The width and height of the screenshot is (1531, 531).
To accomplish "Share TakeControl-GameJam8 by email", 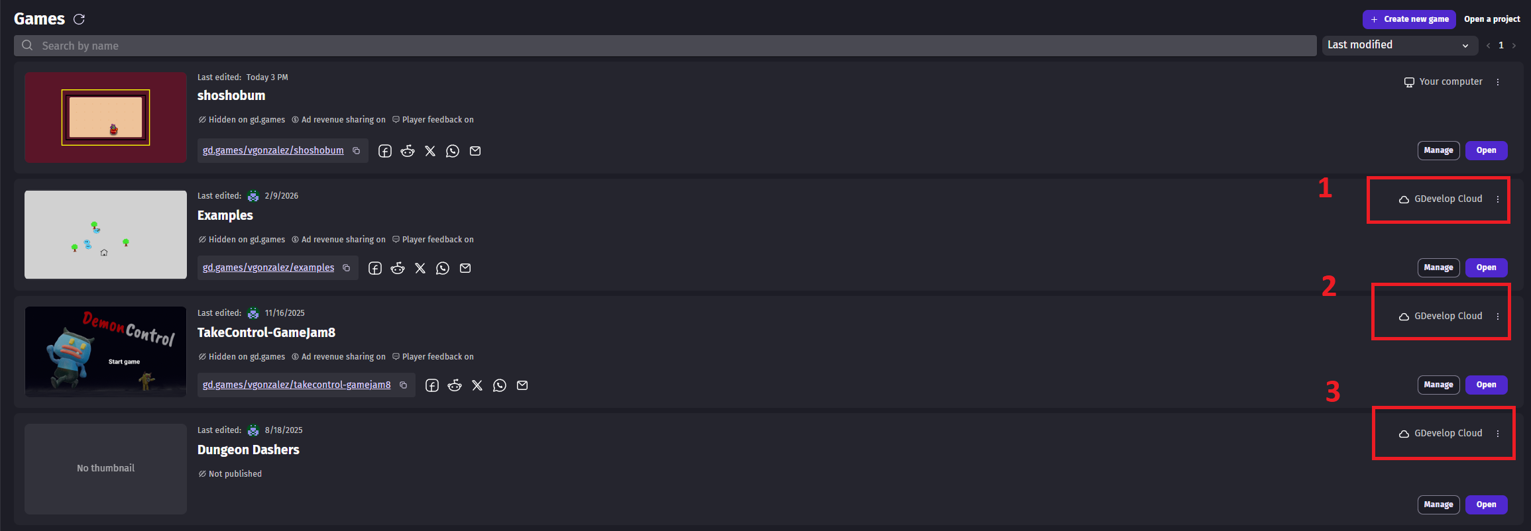I will click(522, 385).
